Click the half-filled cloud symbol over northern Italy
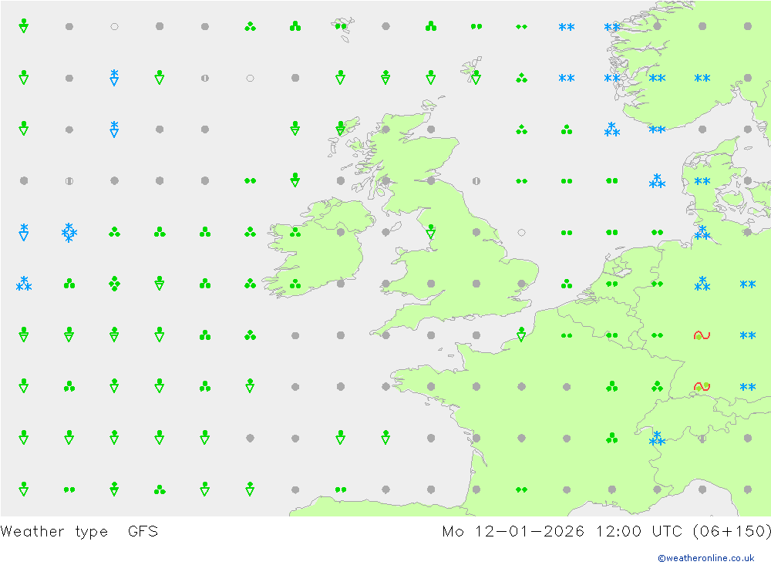771x565 pixels. point(702,438)
